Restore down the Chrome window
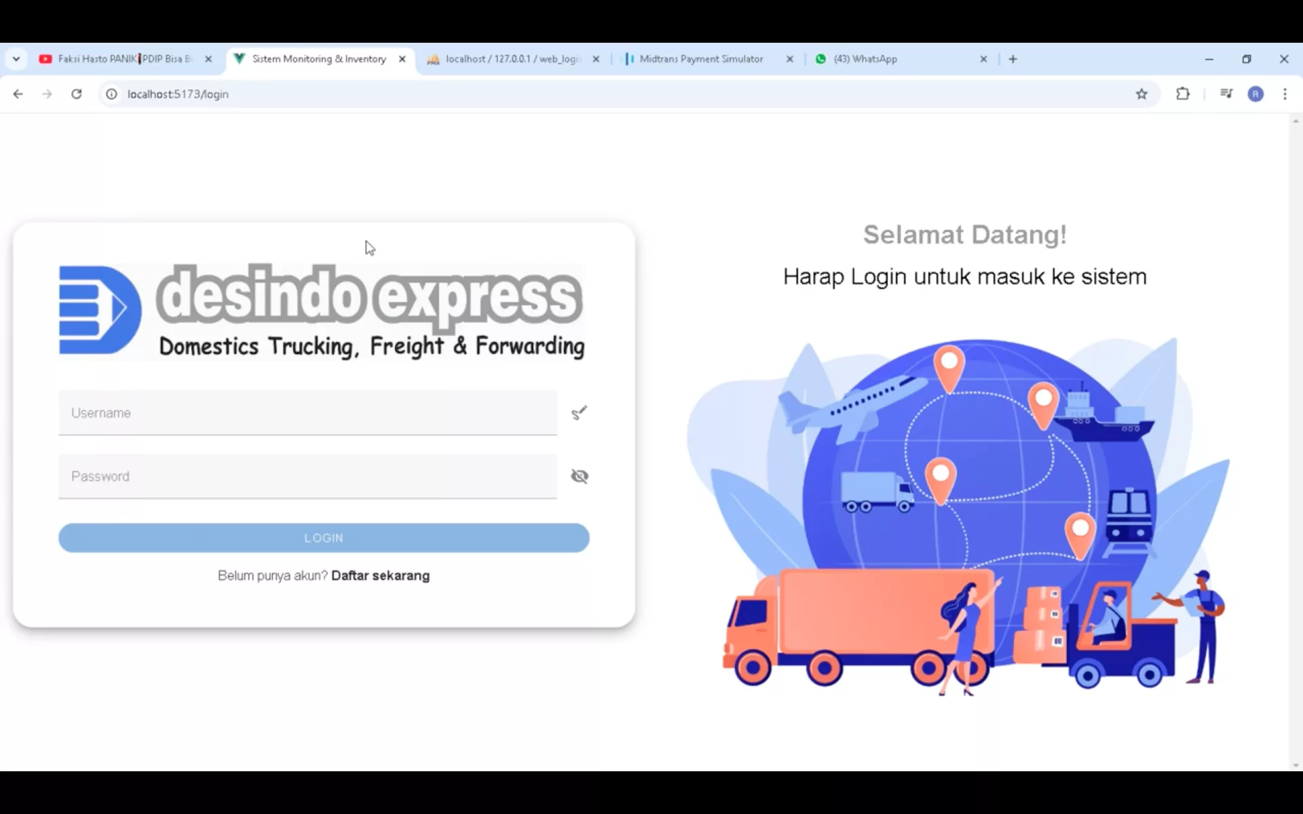This screenshot has height=814, width=1303. click(x=1247, y=59)
